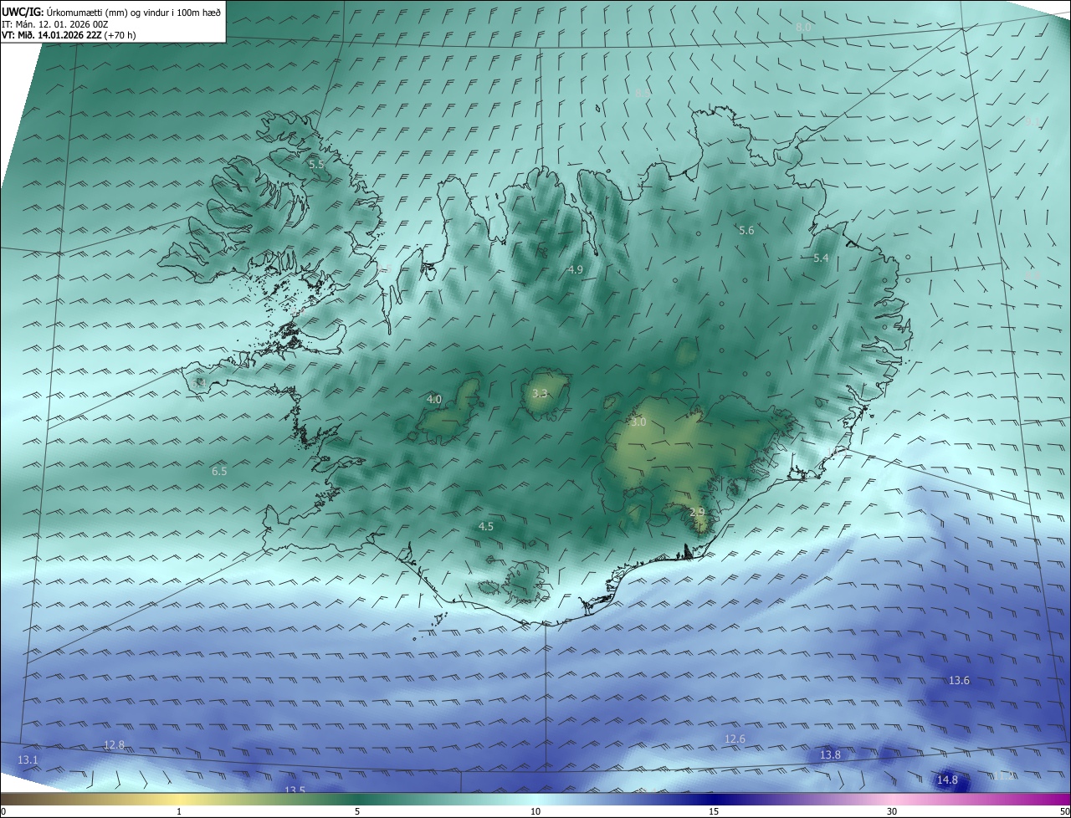This screenshot has height=818, width=1071.
Task: Click the 14.8 value in the dark blue patch
Action: pos(947,780)
